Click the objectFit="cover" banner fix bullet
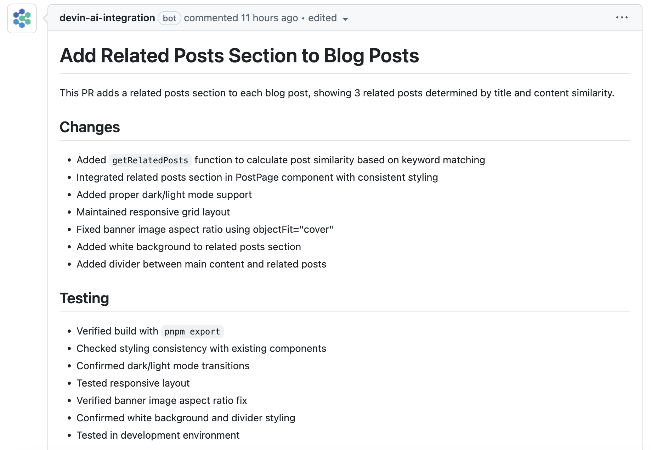 205,229
